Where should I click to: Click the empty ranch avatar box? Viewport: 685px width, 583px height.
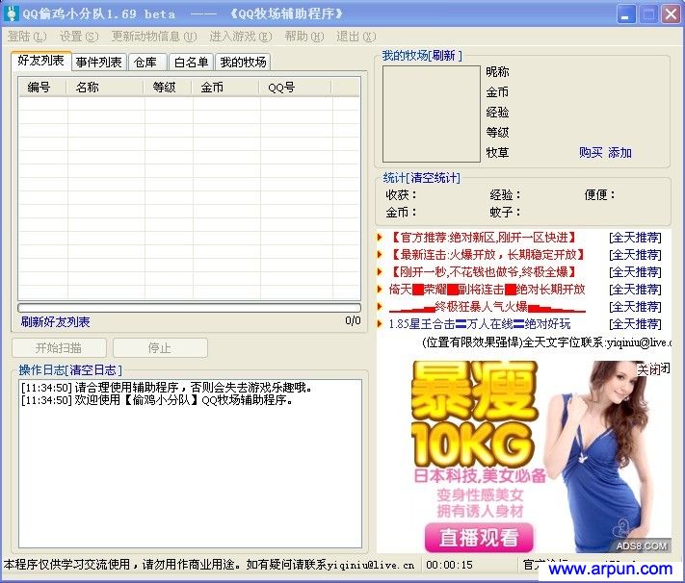[x=432, y=114]
